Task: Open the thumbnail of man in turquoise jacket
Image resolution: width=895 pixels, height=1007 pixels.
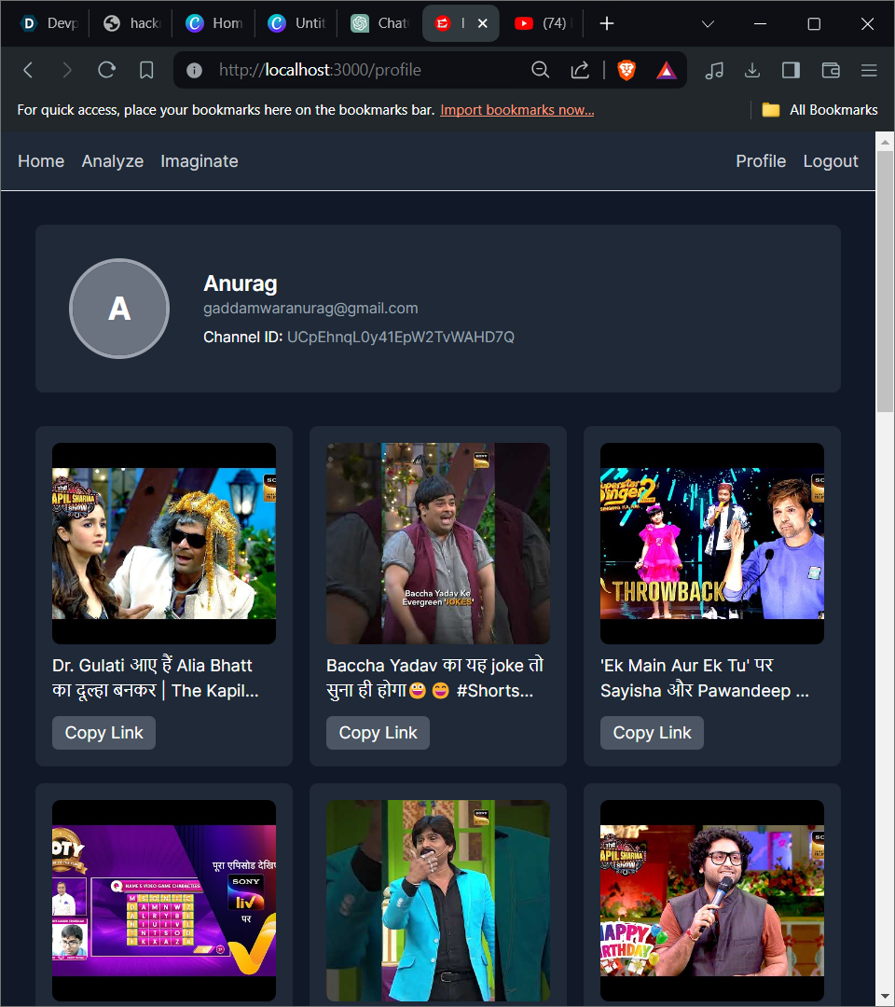Action: coord(438,901)
